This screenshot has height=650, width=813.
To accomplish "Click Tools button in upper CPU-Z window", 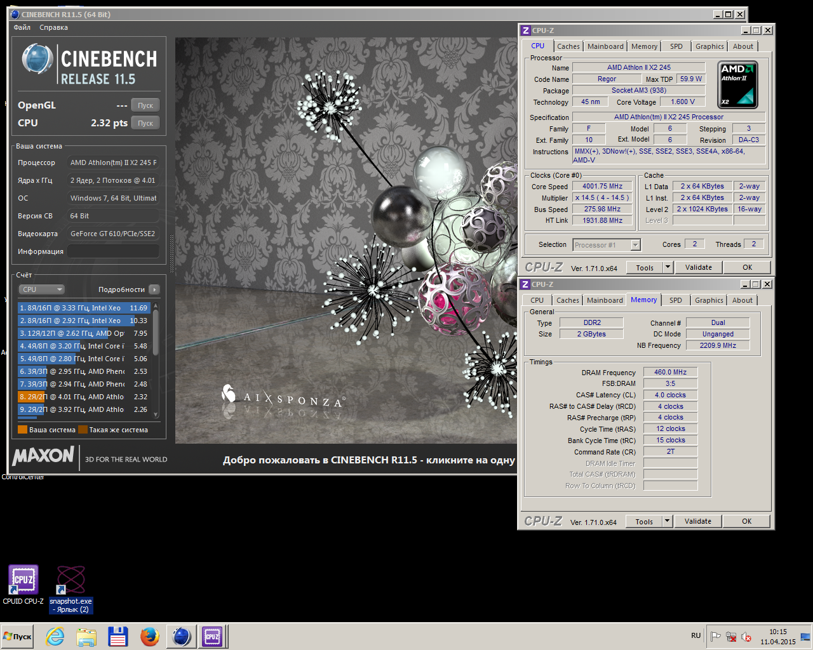I will [645, 267].
